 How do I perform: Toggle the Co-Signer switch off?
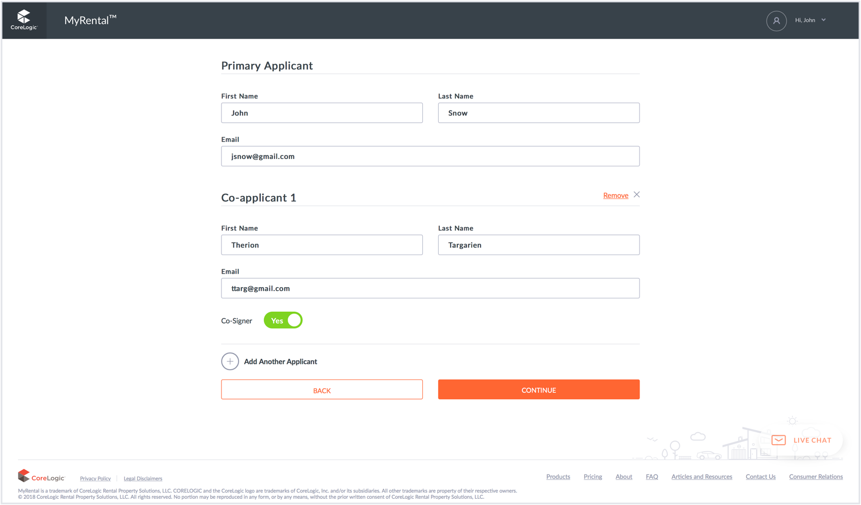pyautogui.click(x=283, y=321)
